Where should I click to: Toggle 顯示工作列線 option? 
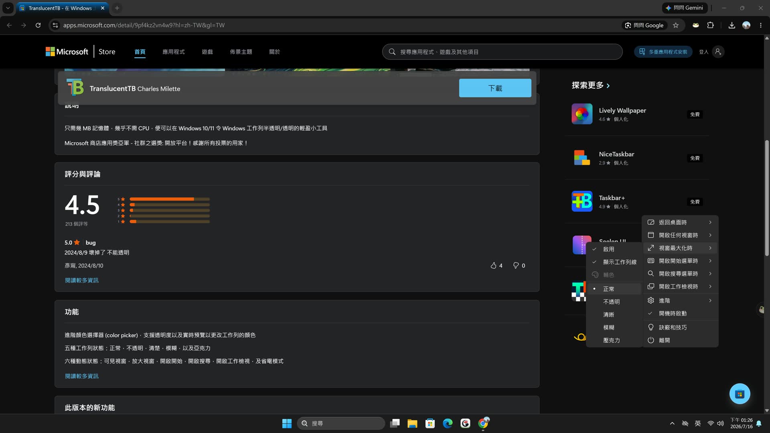(614, 262)
